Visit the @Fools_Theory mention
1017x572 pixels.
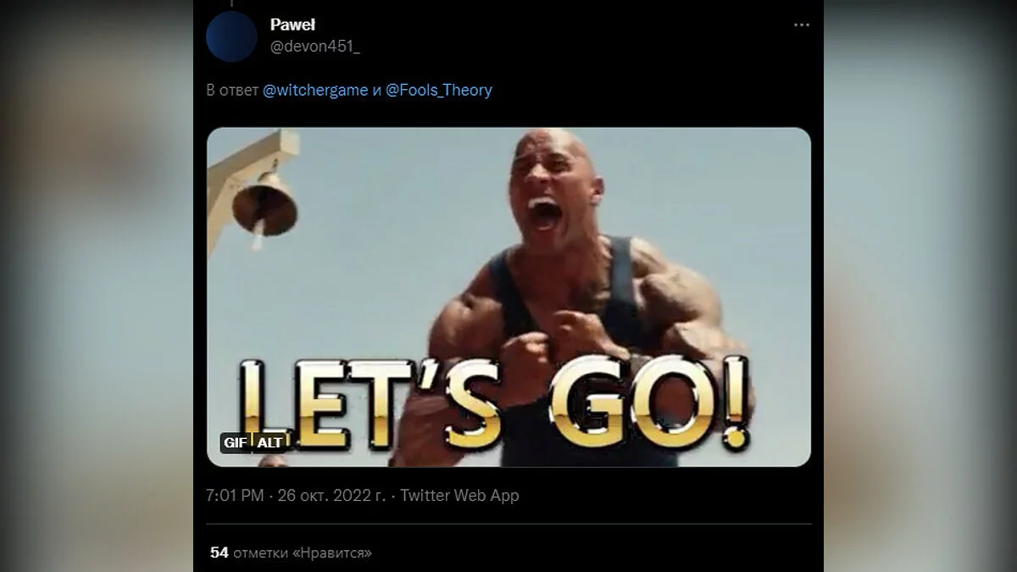pyautogui.click(x=439, y=90)
